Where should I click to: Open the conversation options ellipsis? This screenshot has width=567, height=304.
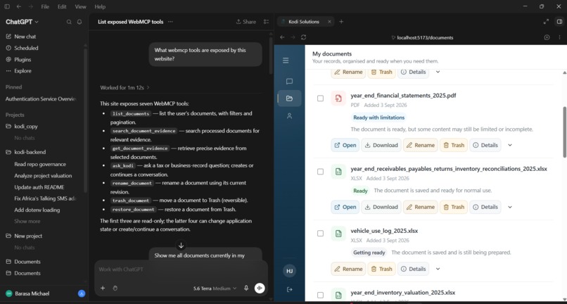170,22
